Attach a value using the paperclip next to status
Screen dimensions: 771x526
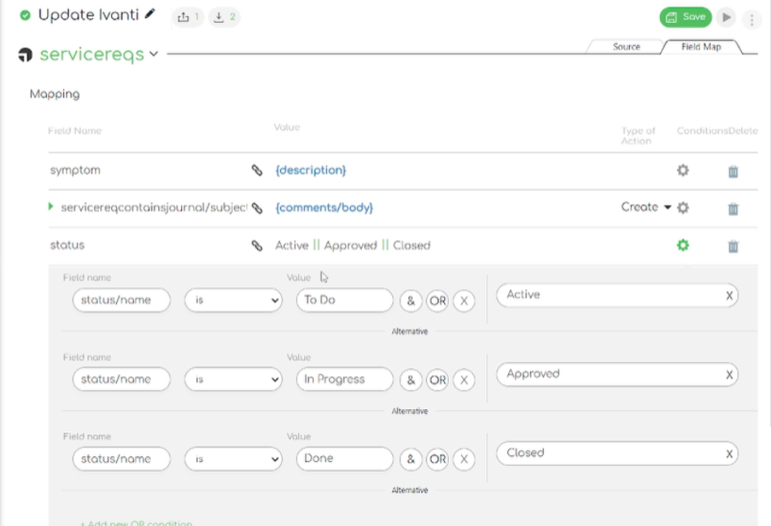tap(255, 244)
